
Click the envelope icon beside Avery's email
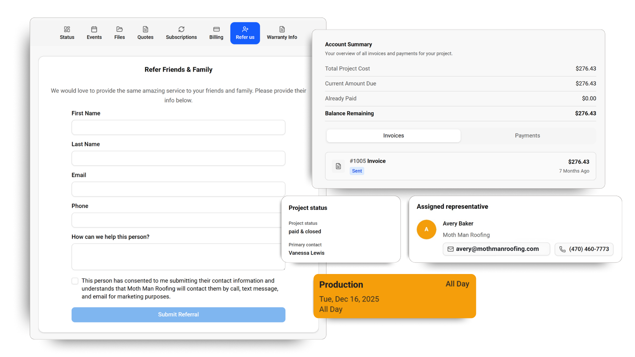click(x=450, y=249)
